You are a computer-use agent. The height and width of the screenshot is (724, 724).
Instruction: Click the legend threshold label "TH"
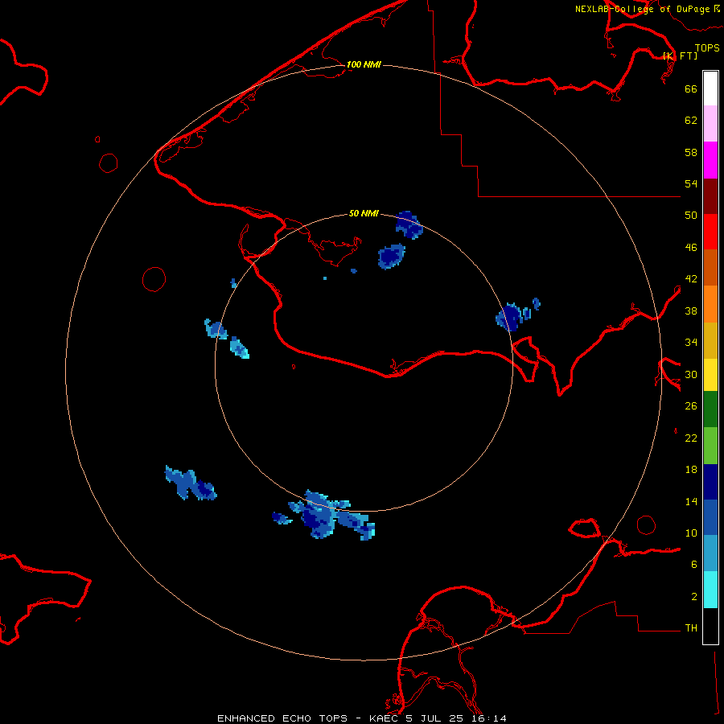click(x=691, y=628)
